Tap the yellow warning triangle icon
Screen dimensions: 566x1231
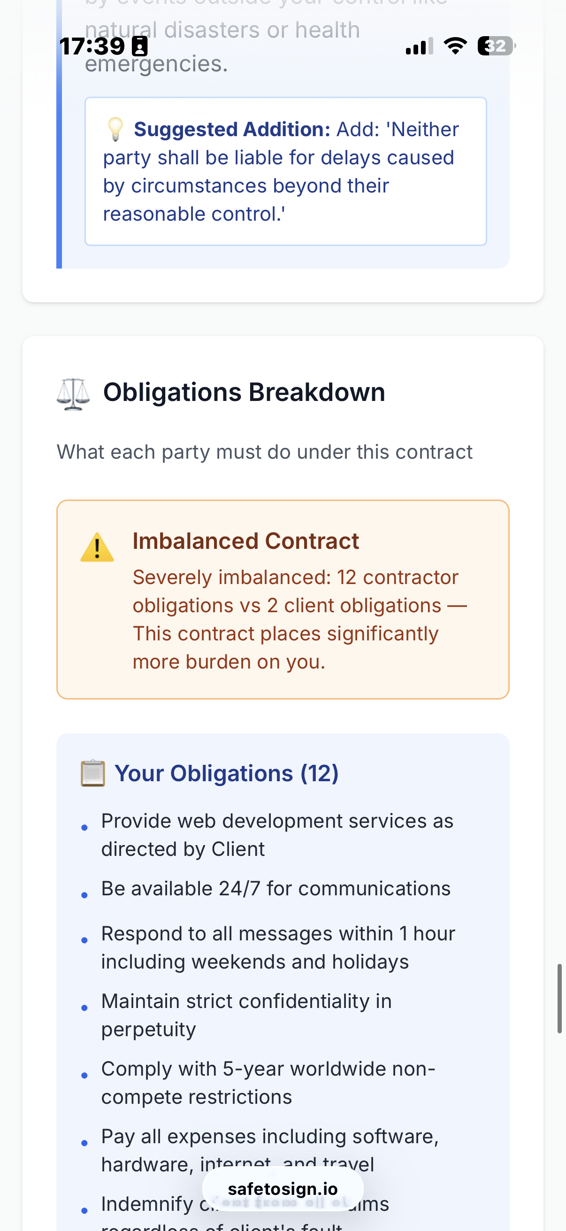click(97, 547)
